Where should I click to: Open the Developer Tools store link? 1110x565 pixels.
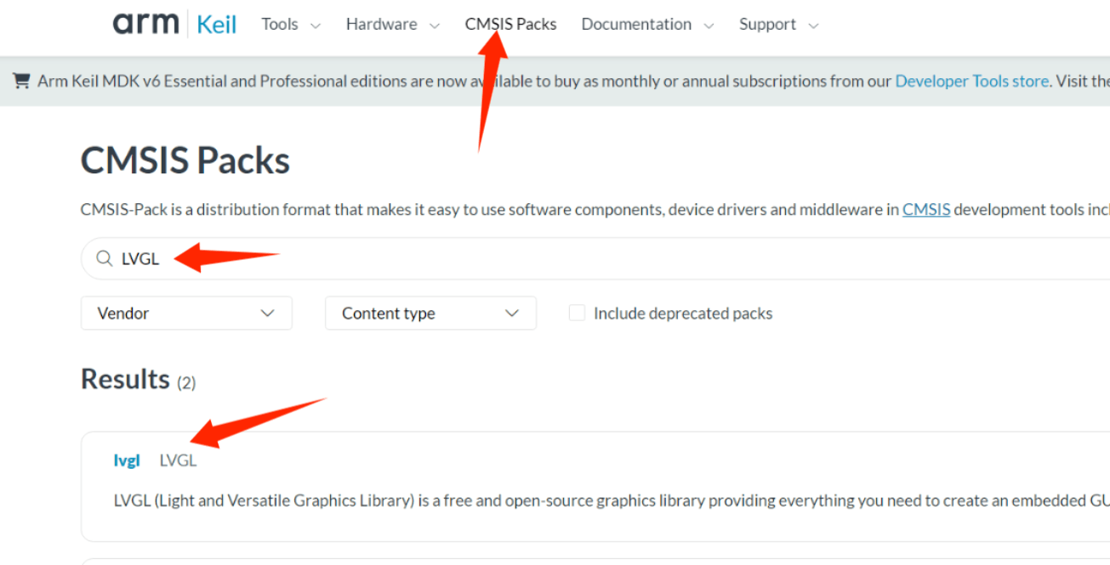[971, 82]
